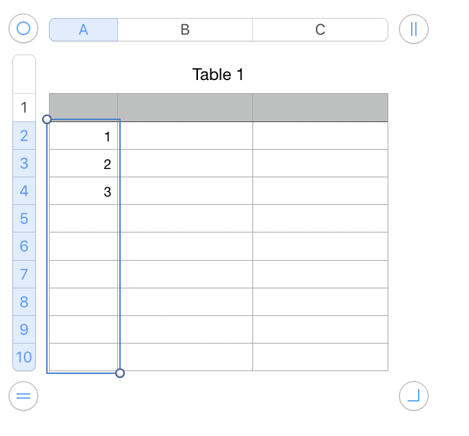Select row 7 header
The width and height of the screenshot is (469, 436).
[x=24, y=274]
